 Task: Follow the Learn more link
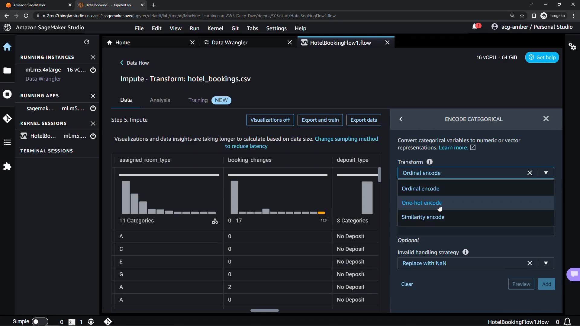point(453,148)
